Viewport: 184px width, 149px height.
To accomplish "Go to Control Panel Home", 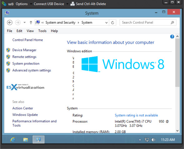I will (27, 40).
